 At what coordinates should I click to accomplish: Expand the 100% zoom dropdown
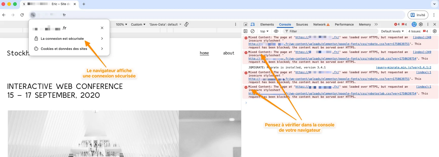pos(121,24)
